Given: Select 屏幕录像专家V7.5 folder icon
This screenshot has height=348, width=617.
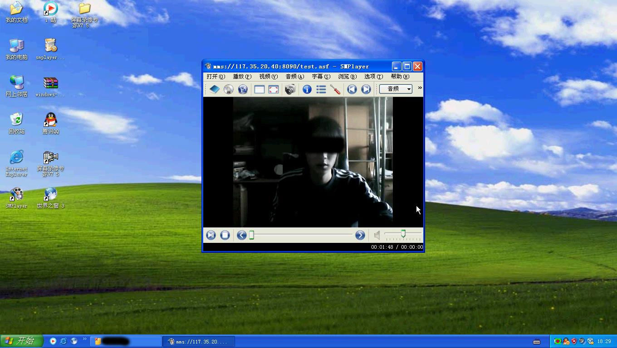Looking at the screenshot, I should 84,15.
